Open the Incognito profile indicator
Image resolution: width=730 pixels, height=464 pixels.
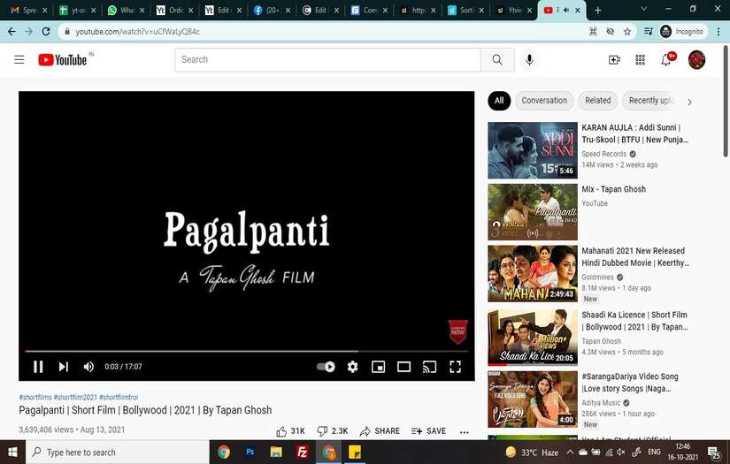pyautogui.click(x=682, y=32)
